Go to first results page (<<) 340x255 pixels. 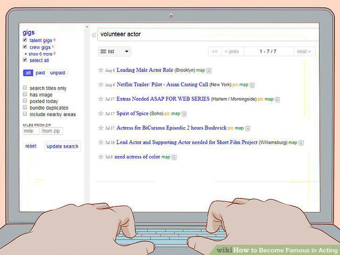click(215, 51)
